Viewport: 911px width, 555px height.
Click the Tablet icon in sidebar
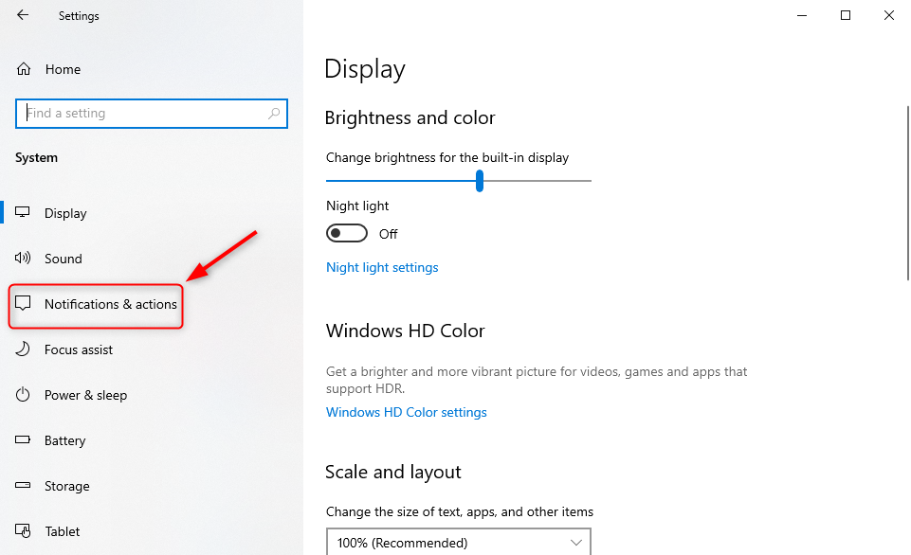23,530
